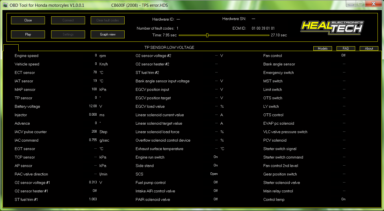Click Fuel pump control Off status
Screen dimensions: 384x211
point(216,182)
